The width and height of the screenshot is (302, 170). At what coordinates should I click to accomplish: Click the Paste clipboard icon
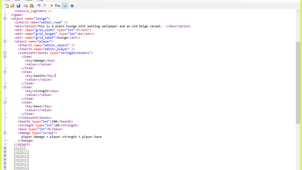tap(31, 6)
